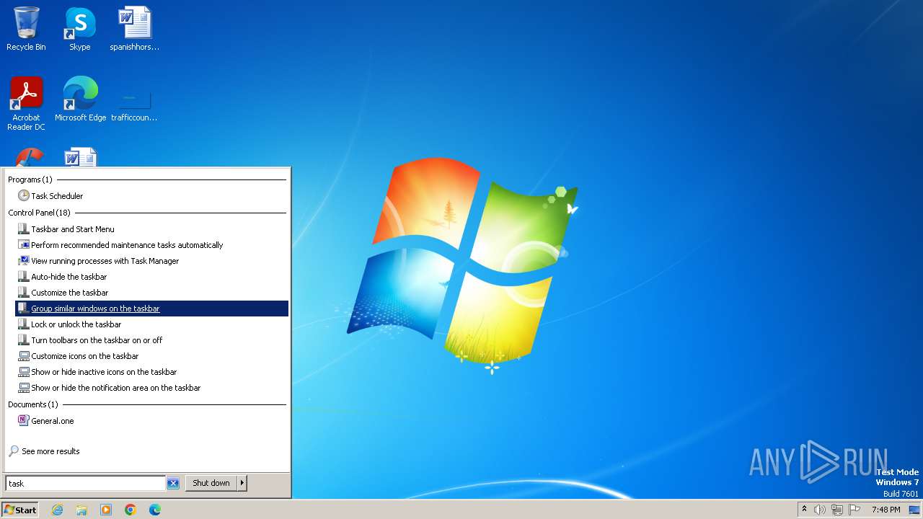Click the Shut down button
Viewport: 923px width, 519px height.
(211, 483)
